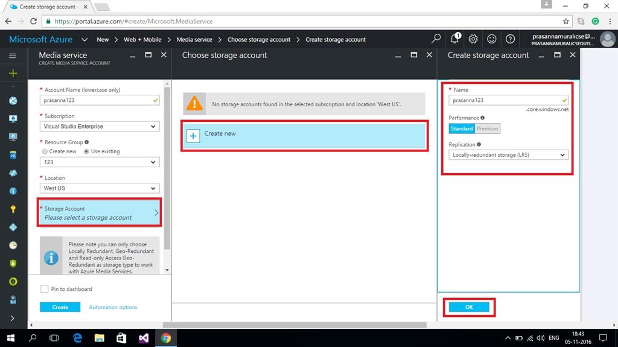Open the notifications bell icon

(x=455, y=39)
